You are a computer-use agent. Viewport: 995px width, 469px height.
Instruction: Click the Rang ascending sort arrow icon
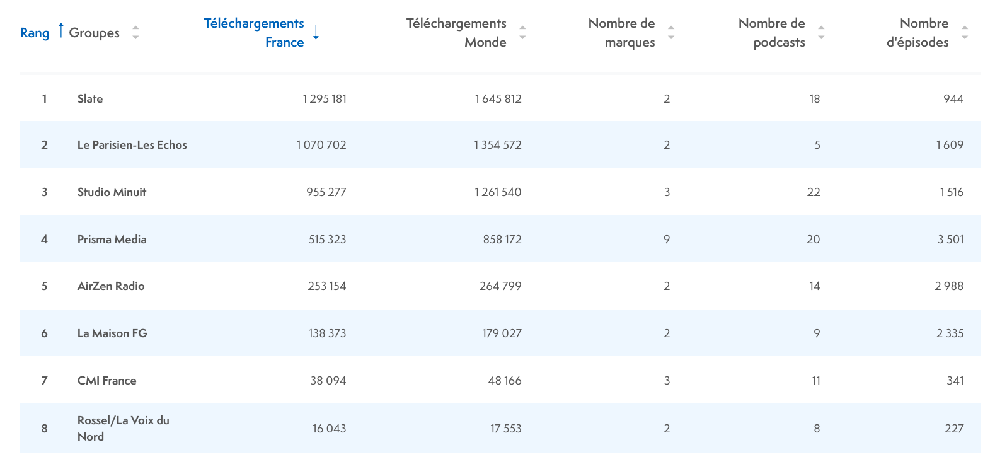coord(60,30)
